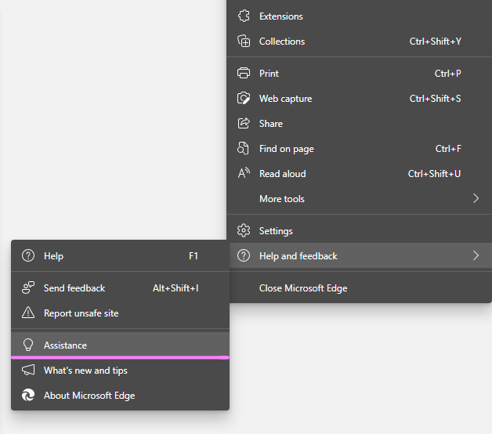Screen dimensions: 492x434
Task: Click the Settings gear icon
Action: [x=244, y=230]
